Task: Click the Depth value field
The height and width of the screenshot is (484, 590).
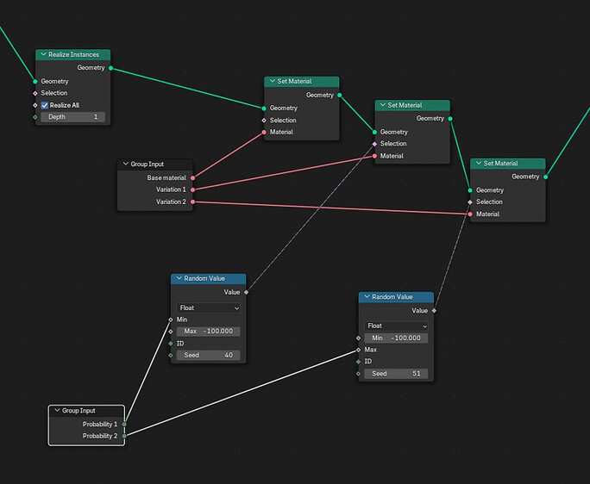Action: pyautogui.click(x=73, y=117)
